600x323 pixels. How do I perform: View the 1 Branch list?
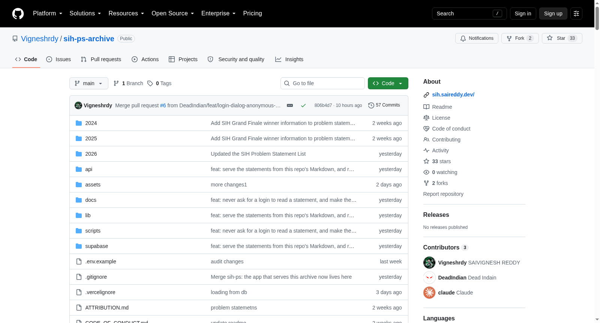point(128,83)
